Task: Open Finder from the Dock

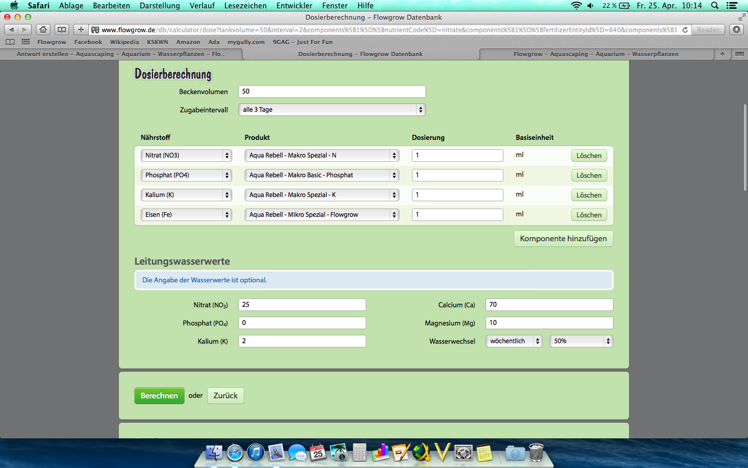Action: [x=214, y=452]
